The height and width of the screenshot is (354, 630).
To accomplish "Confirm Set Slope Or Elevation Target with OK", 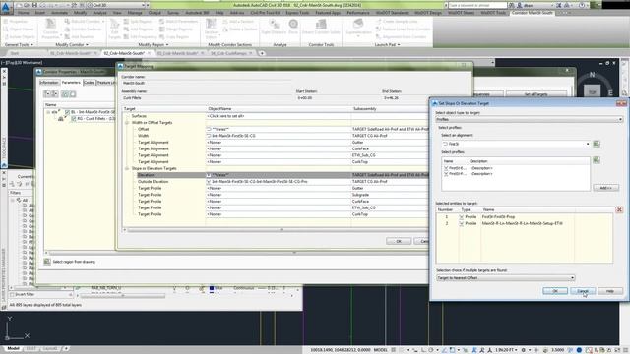I will coord(555,291).
